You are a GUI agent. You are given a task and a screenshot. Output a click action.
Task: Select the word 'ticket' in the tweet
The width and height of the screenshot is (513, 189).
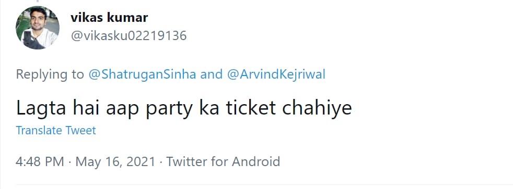[x=251, y=108]
